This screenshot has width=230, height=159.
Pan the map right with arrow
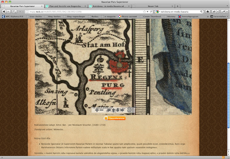coord(122,110)
